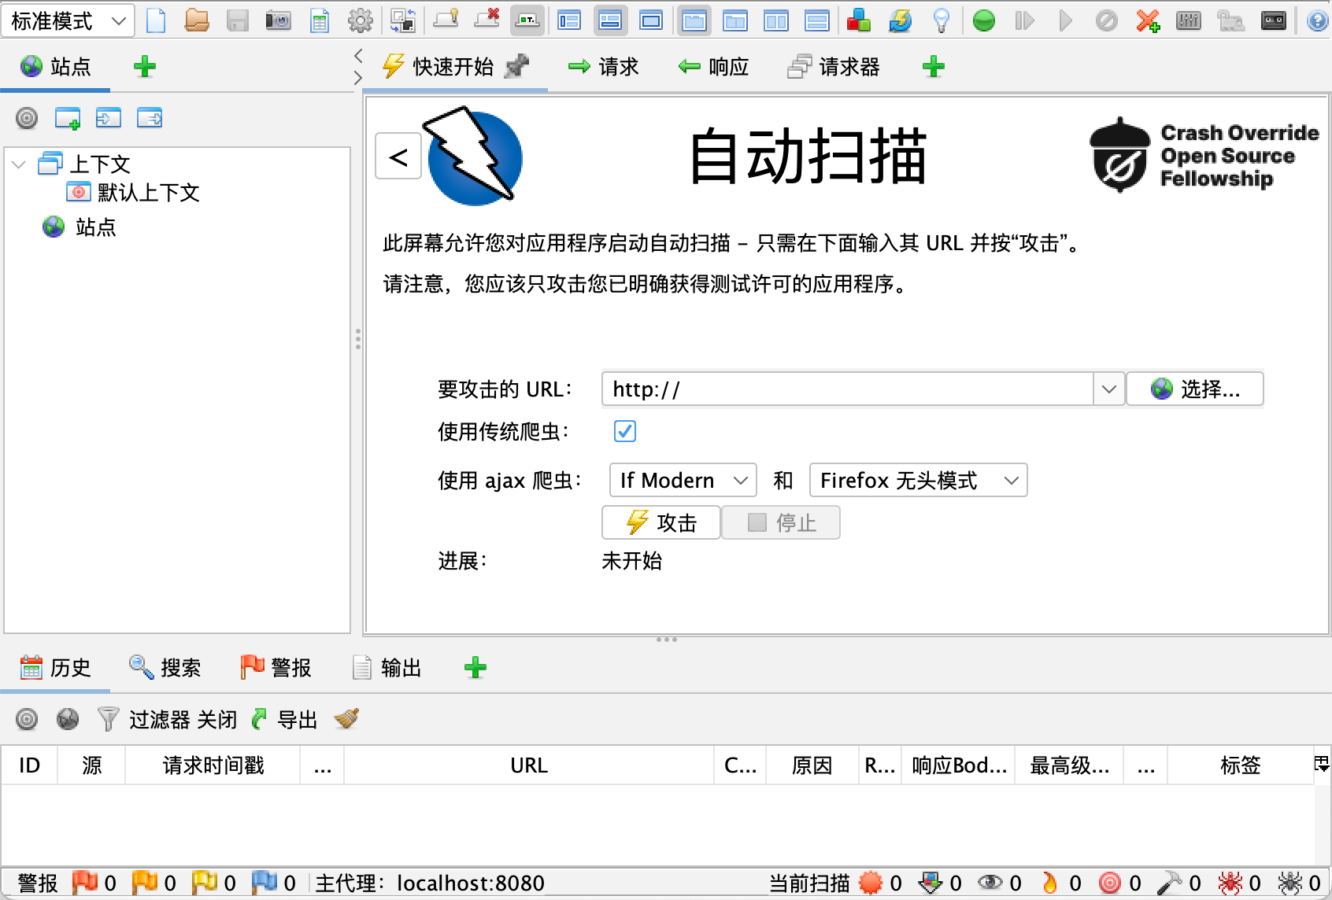Viewport: 1332px width, 900px height.
Task: Click 主代理: localhost:8080 in the status bar
Action: tap(430, 883)
